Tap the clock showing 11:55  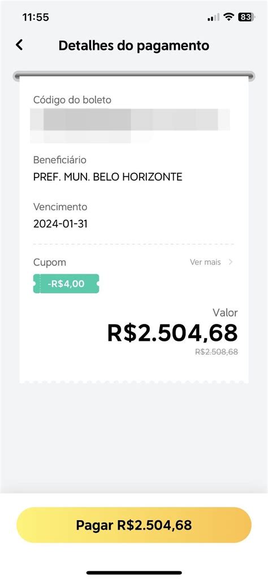pyautogui.click(x=36, y=18)
